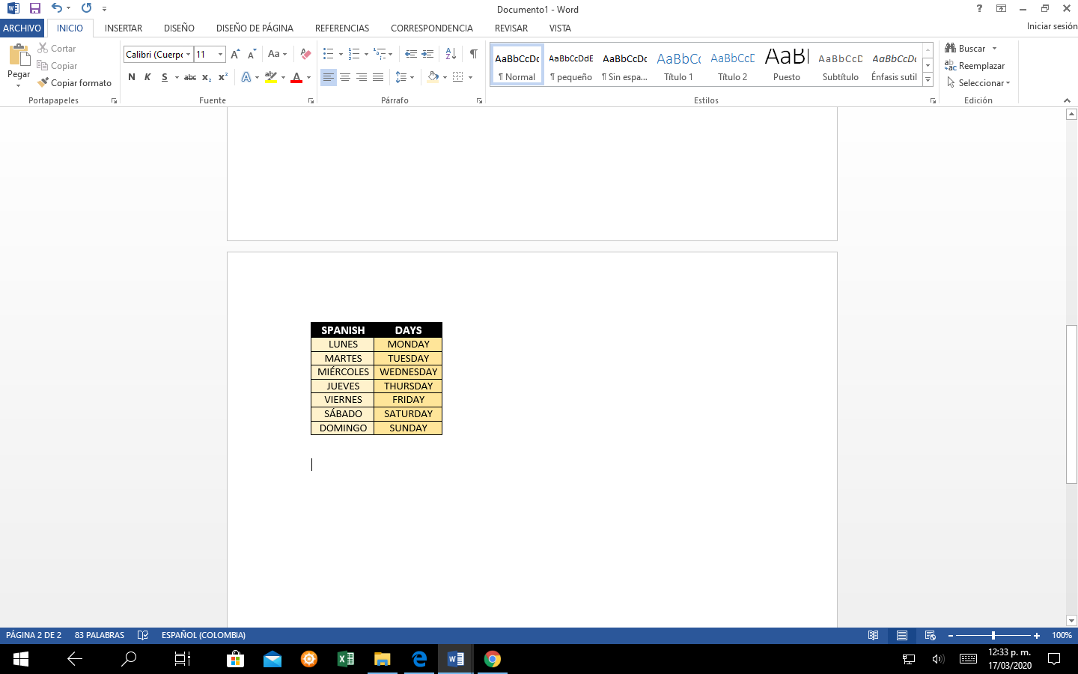Screen dimensions: 1078x674
Task: Redo with the repeat arrow icon
Action: point(86,8)
